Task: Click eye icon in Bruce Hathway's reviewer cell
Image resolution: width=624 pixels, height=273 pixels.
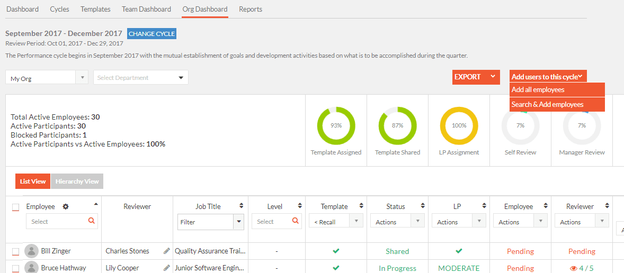Action: (x=574, y=268)
